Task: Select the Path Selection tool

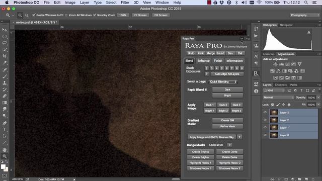Action: [x=5, y=136]
